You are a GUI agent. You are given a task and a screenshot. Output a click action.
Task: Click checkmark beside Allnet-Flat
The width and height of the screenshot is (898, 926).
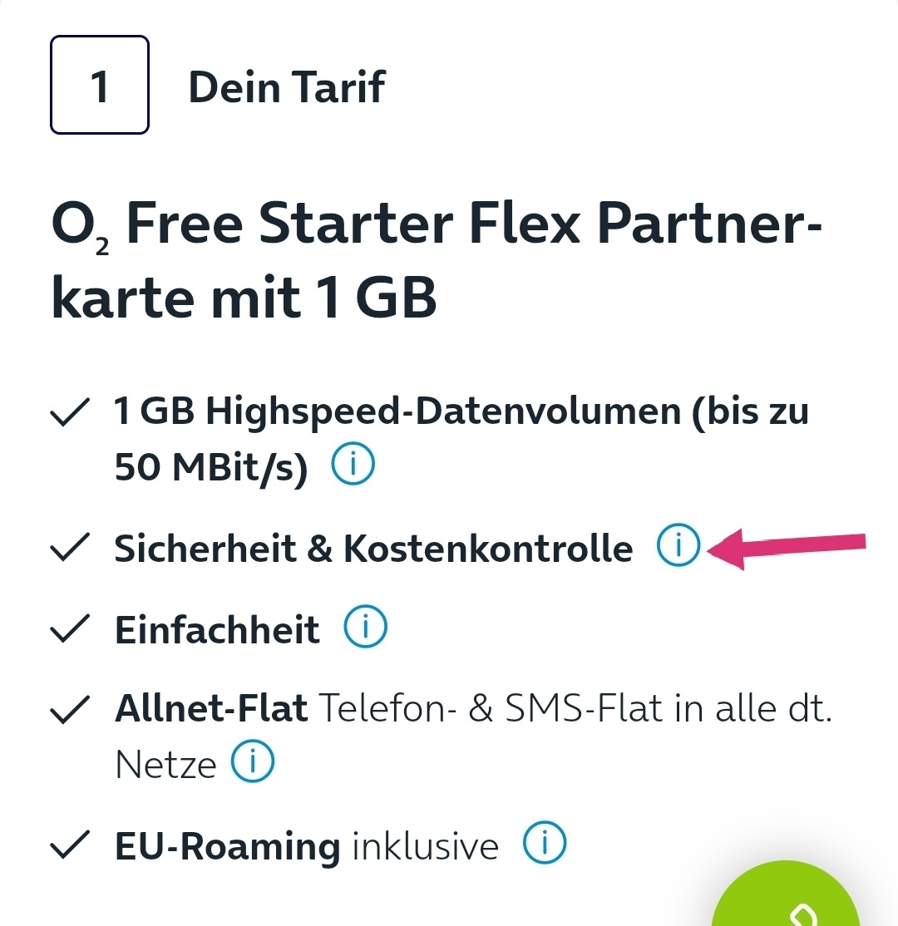pyautogui.click(x=70, y=709)
